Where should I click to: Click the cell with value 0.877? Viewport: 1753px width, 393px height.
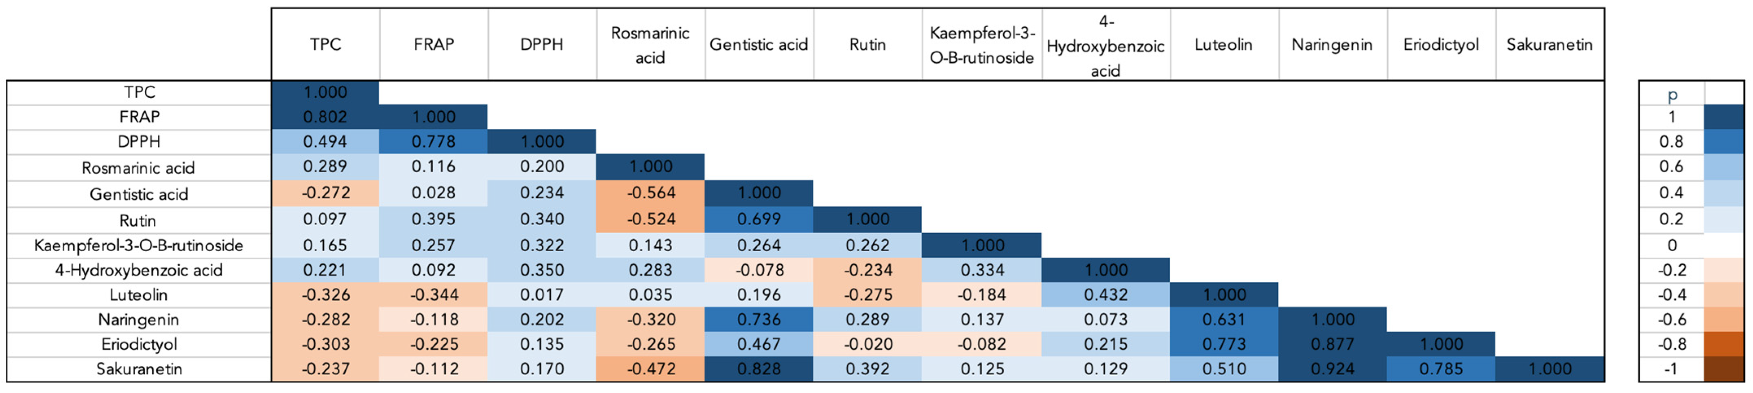[x=1332, y=344]
